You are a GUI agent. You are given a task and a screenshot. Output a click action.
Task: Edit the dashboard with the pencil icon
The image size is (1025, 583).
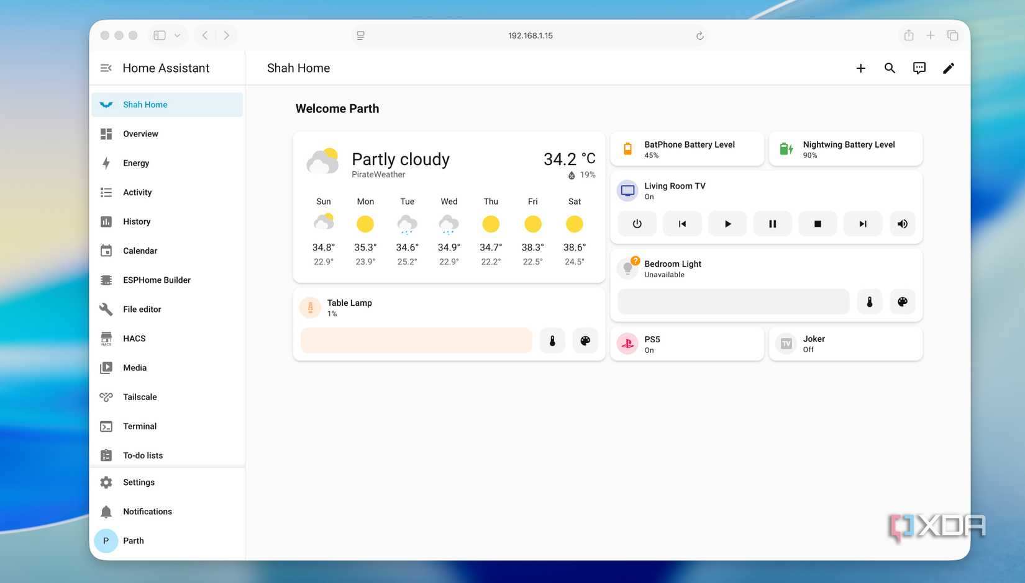[949, 68]
